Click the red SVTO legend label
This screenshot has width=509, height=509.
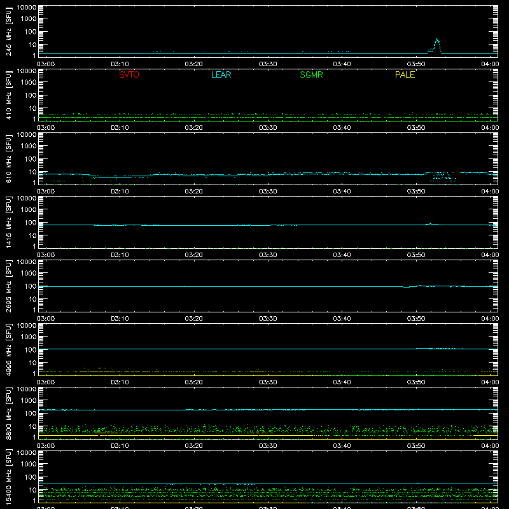click(x=129, y=74)
